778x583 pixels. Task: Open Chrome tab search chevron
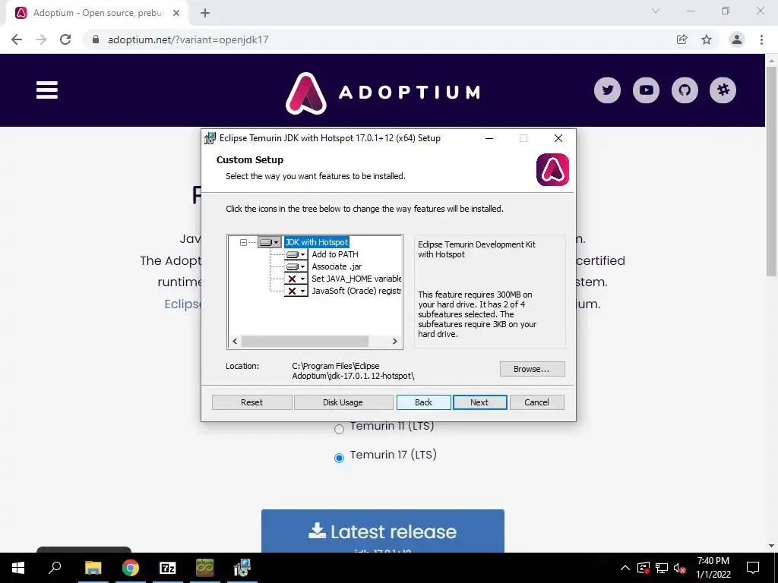656,11
